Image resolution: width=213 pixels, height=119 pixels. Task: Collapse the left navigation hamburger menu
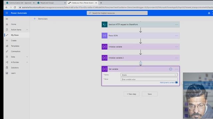(x=7, y=19)
